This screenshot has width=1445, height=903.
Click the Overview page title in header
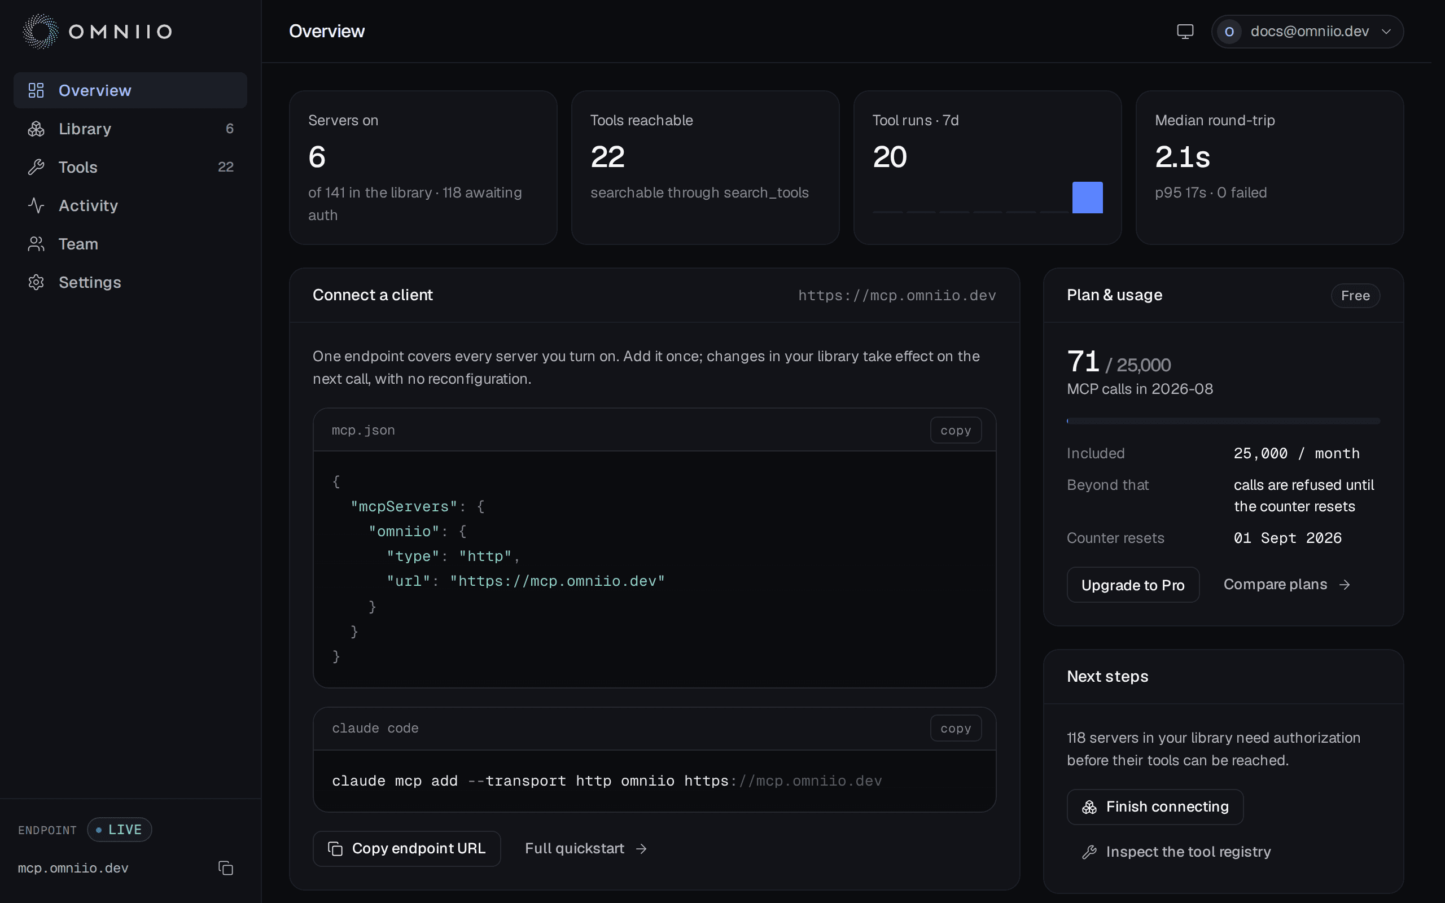point(327,31)
